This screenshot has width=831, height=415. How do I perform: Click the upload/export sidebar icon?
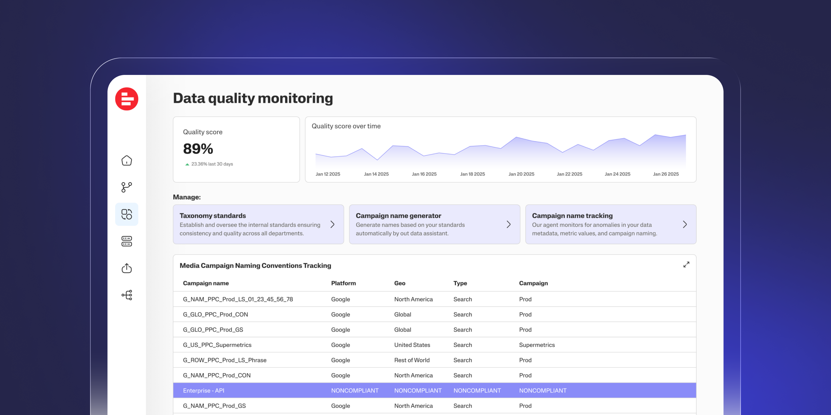[126, 268]
